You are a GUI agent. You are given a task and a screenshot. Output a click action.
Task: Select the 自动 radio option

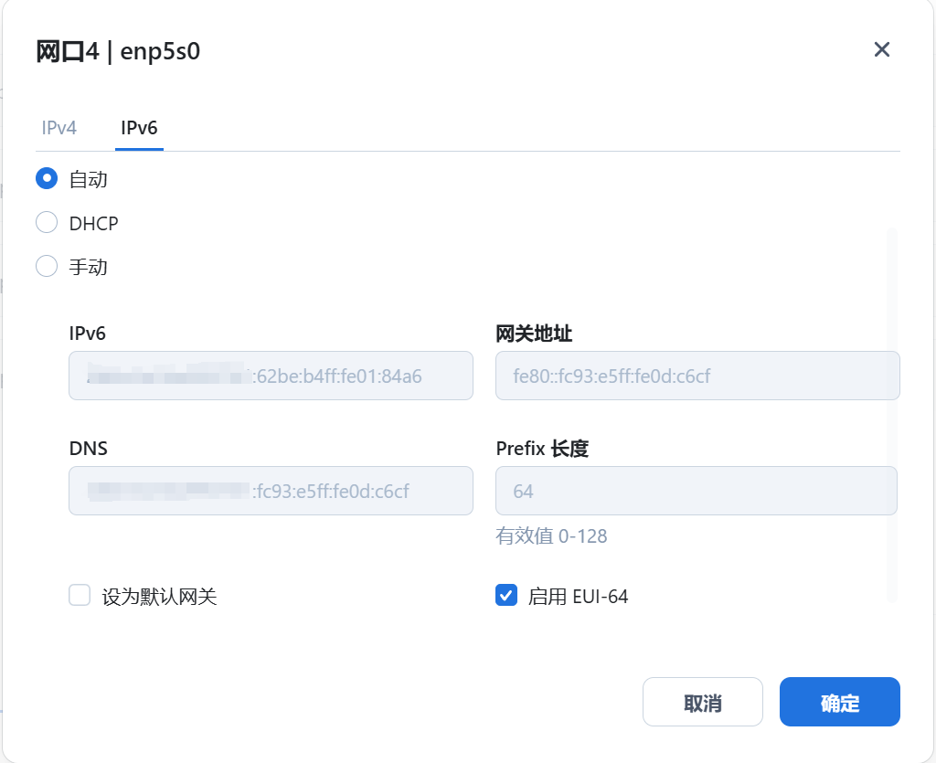(47, 179)
